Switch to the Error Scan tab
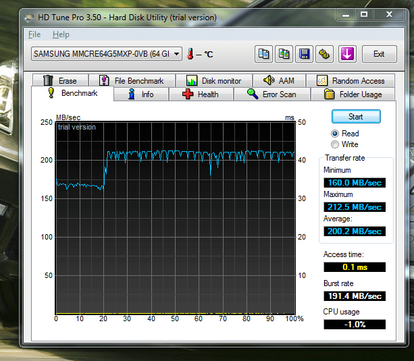Screen dimensions: 414x361 click(x=272, y=94)
